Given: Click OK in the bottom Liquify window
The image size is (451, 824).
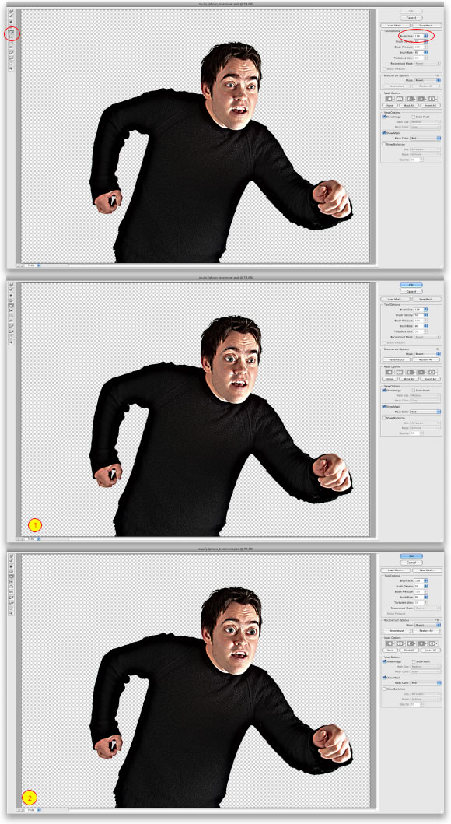Looking at the screenshot, I should tap(411, 556).
